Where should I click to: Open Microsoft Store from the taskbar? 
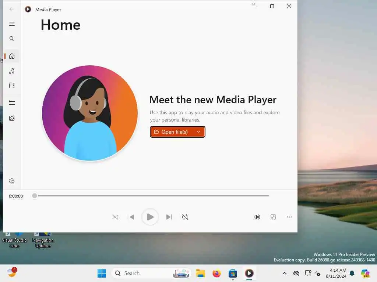(233, 273)
